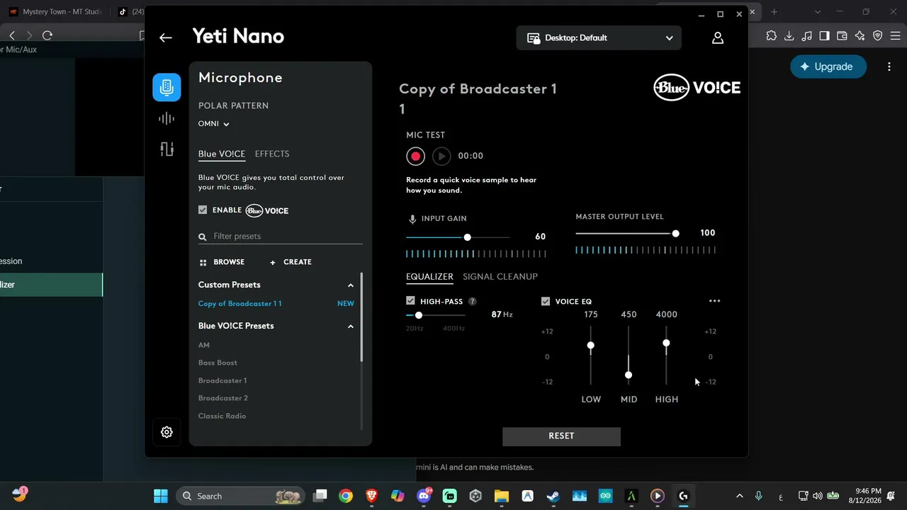
Task: Click the Browse presets grid icon
Action: click(203, 262)
